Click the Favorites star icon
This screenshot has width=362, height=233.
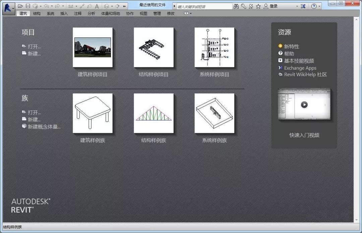[x=258, y=6]
